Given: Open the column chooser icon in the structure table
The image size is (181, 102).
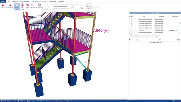Looking at the screenshot, I should pos(130,16).
